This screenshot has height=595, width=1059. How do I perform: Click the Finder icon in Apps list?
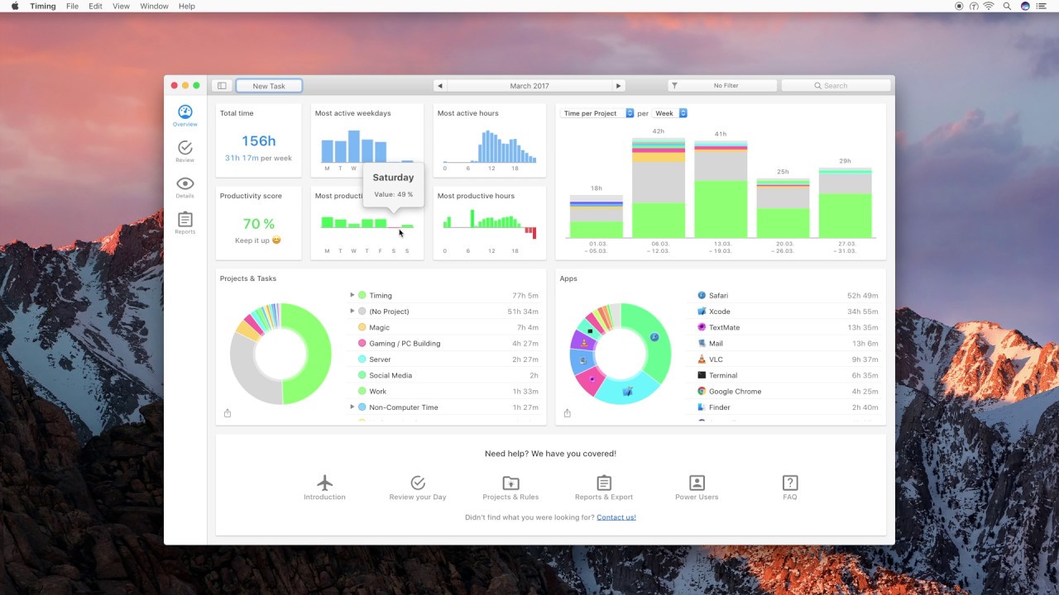702,407
